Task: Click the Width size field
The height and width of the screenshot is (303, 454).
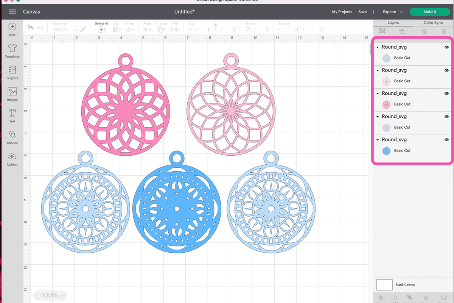Action: tap(201, 30)
